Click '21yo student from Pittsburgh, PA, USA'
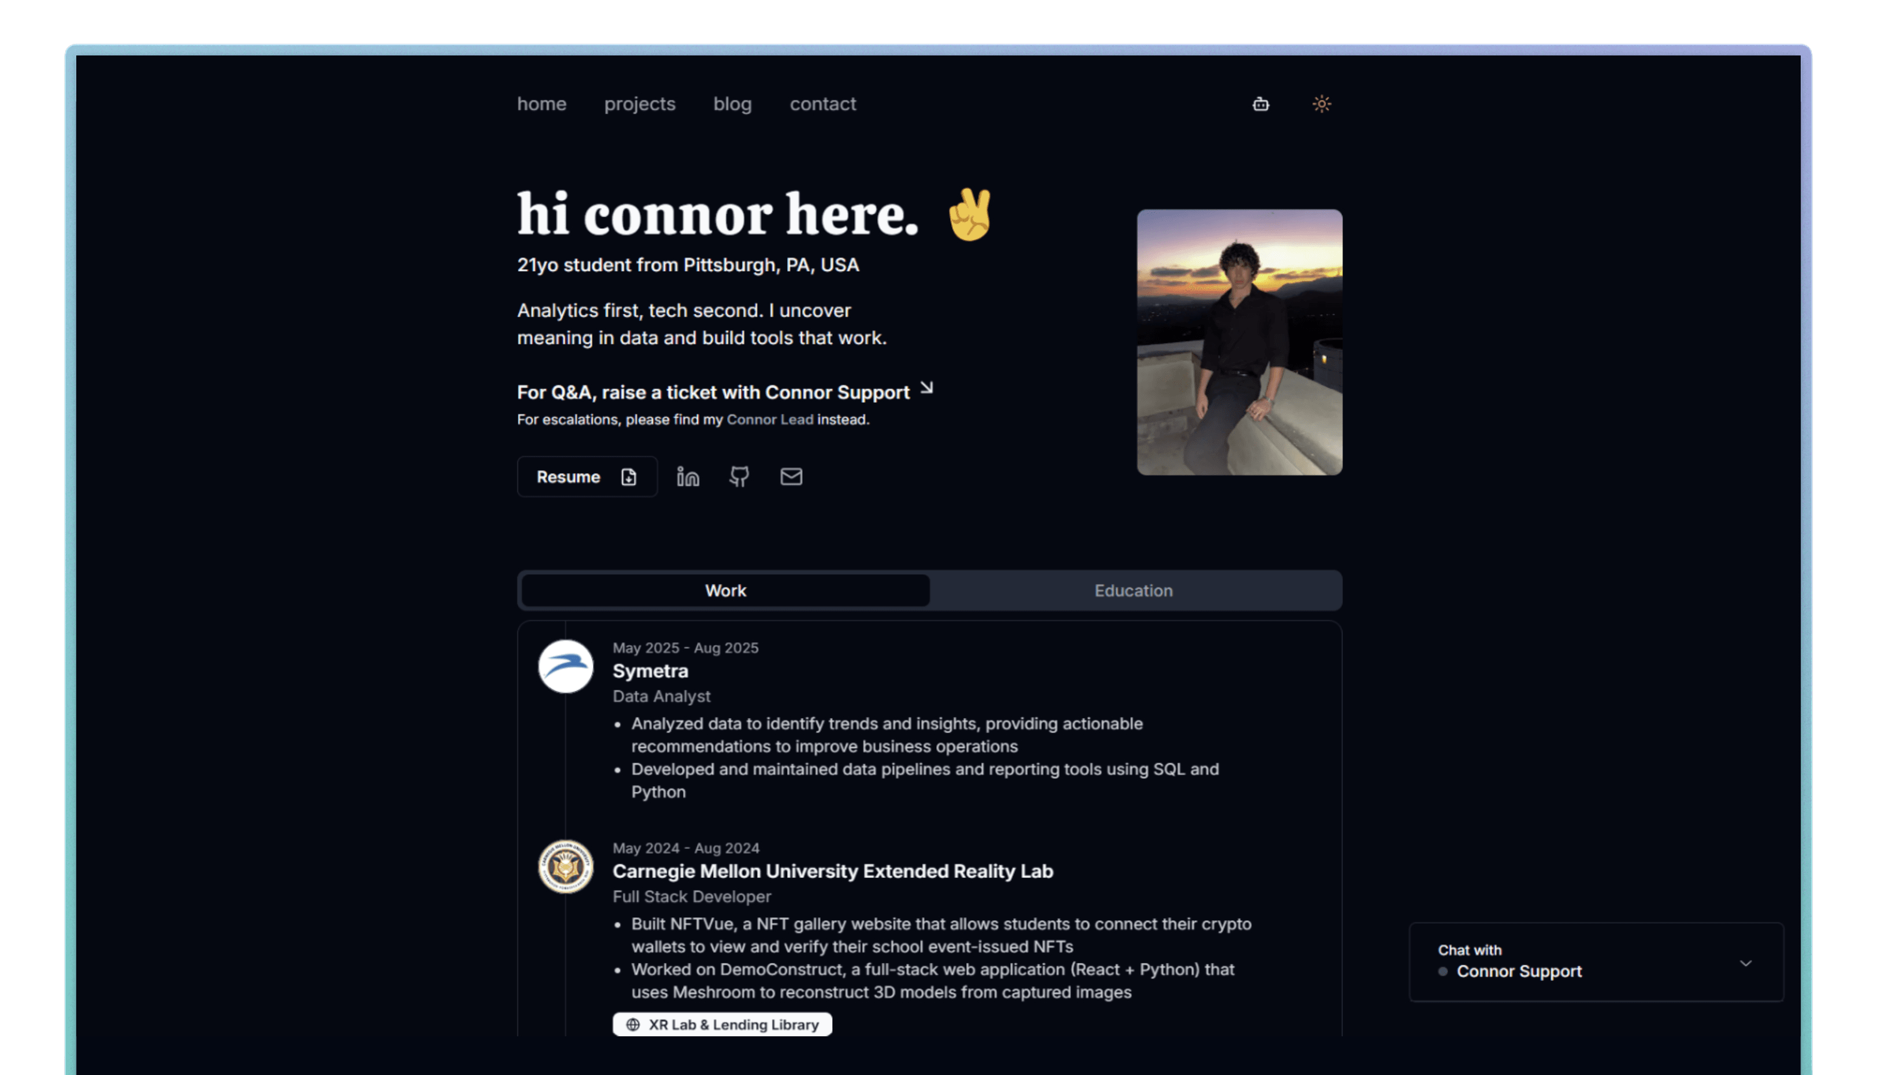Image resolution: width=1877 pixels, height=1075 pixels. [688, 265]
